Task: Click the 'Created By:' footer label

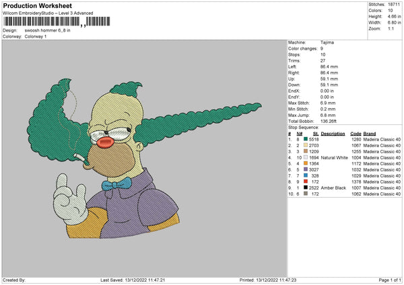Action: tap(14, 280)
